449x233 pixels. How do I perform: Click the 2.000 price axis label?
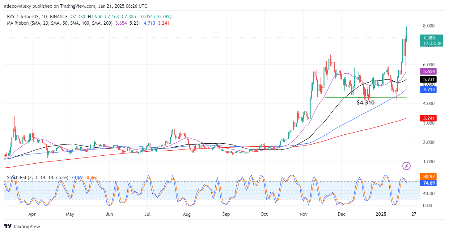[x=430, y=142]
